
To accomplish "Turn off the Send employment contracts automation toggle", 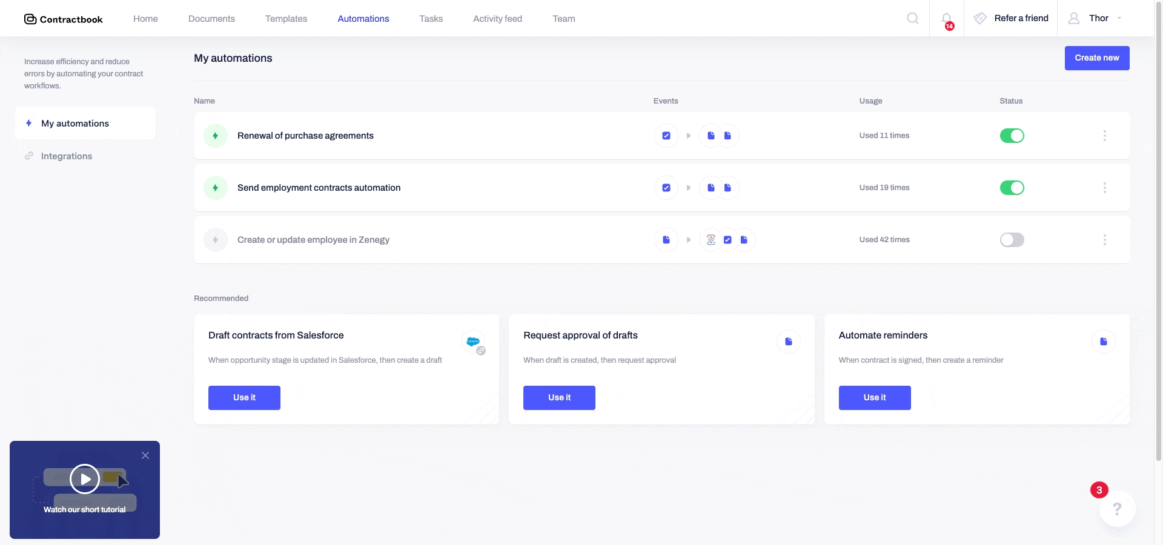I will click(x=1012, y=188).
